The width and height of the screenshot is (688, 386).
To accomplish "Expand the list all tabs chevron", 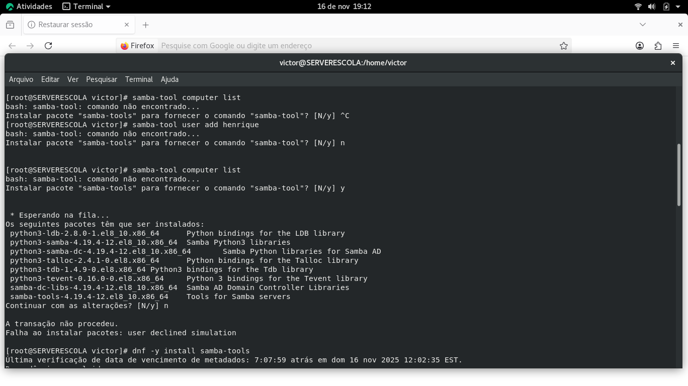I will point(643,25).
